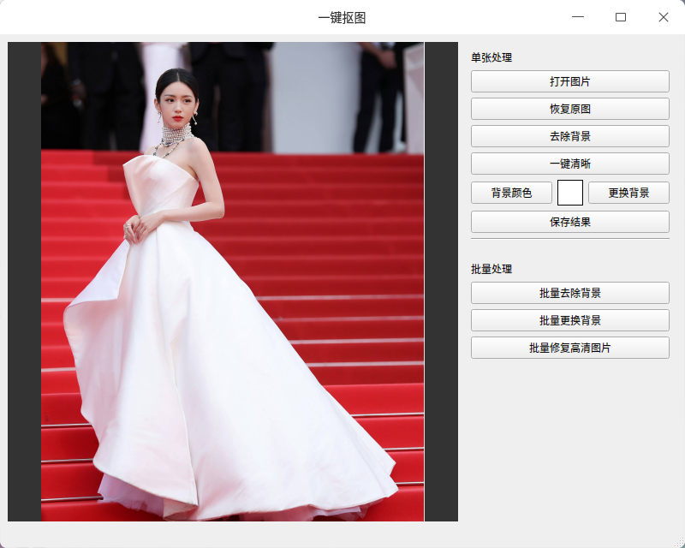
Task: Choose a color via 背景颜色 button
Action: pos(511,193)
